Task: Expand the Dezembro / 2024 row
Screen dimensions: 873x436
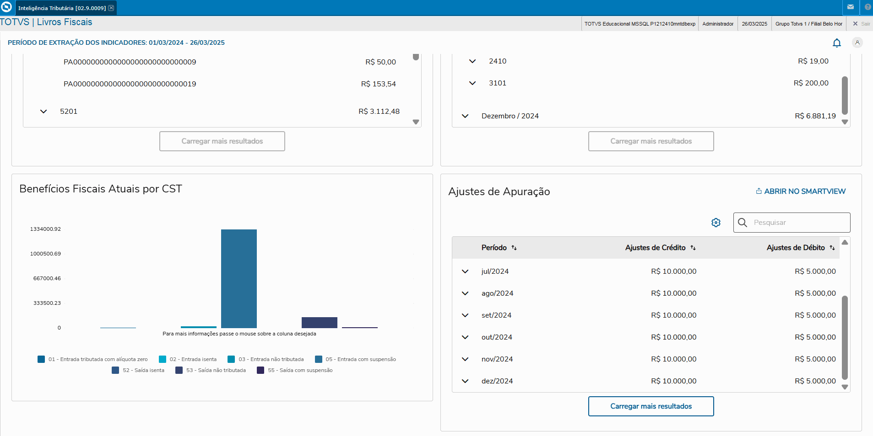Action: [x=465, y=116]
